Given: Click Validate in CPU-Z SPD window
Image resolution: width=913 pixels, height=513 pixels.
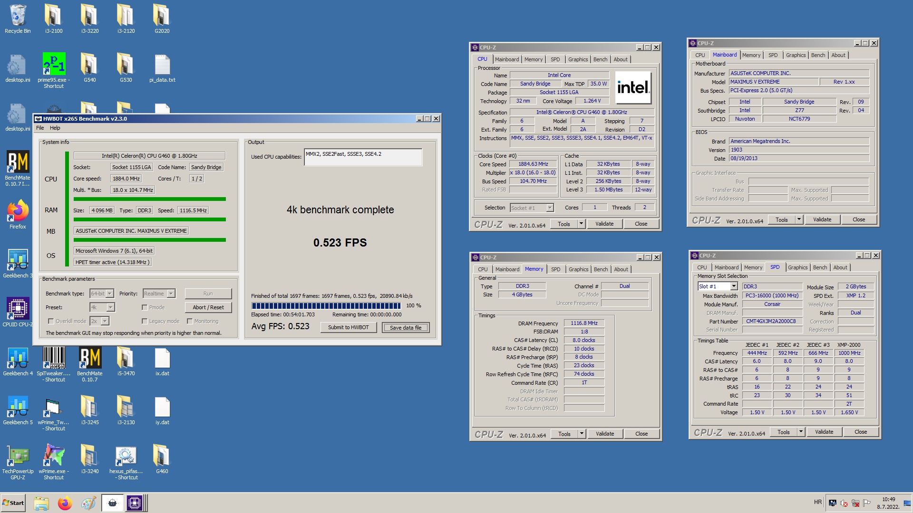Looking at the screenshot, I should (x=824, y=432).
